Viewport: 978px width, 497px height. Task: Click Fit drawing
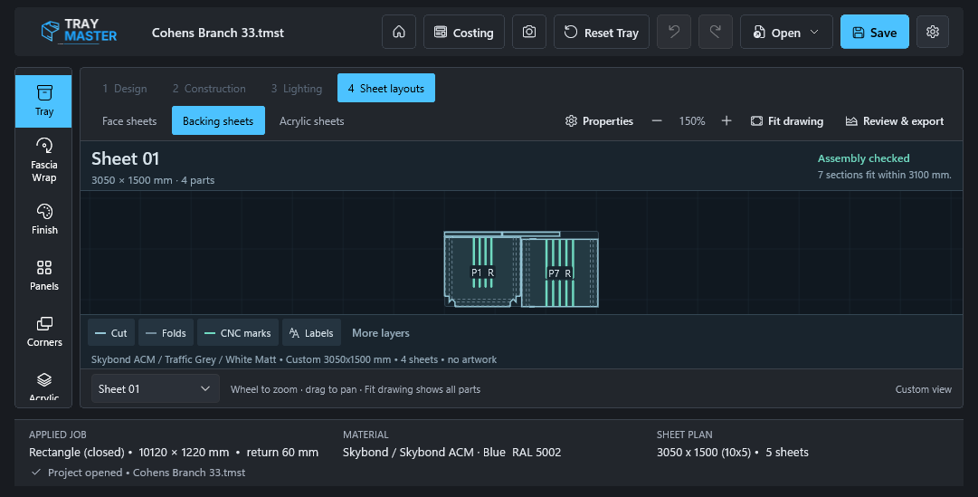(x=786, y=121)
